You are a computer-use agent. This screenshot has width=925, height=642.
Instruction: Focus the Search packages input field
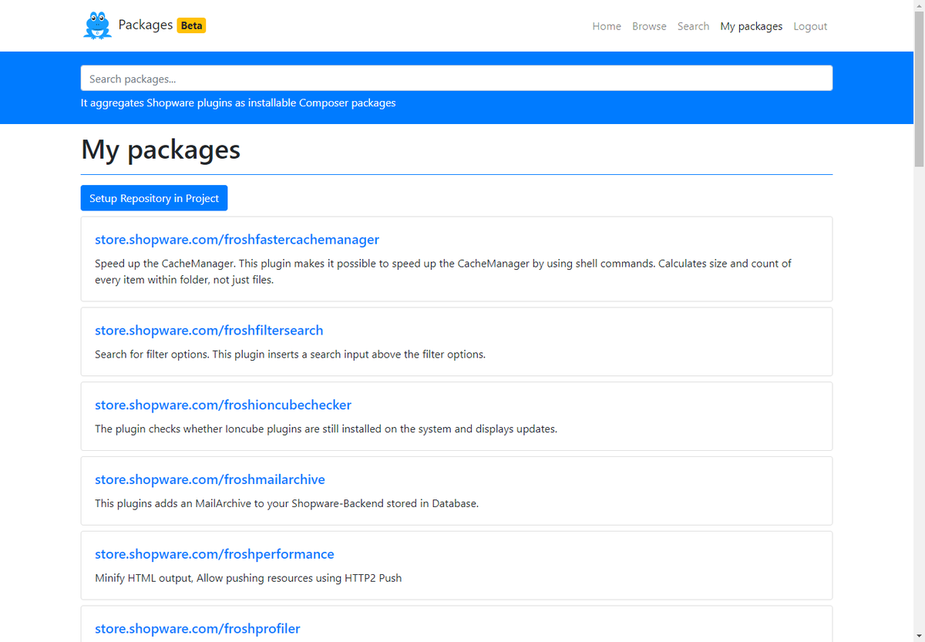456,79
